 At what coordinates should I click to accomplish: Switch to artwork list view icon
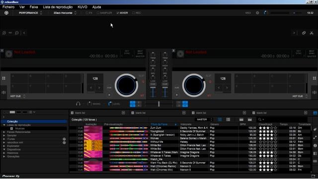point(220,119)
